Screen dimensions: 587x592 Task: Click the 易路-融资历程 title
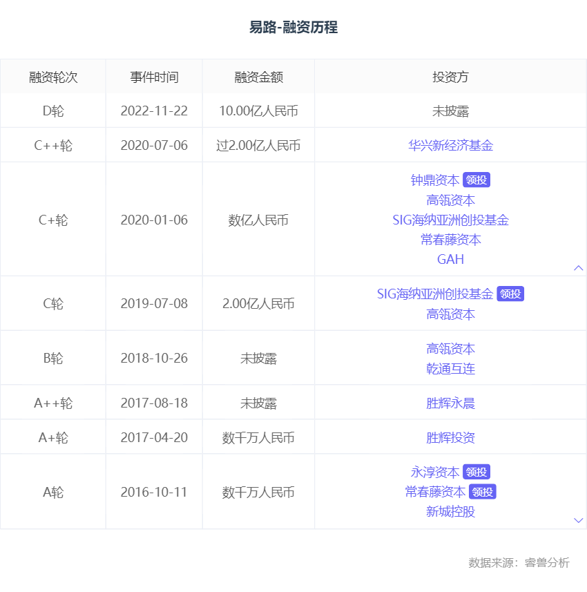click(x=293, y=27)
